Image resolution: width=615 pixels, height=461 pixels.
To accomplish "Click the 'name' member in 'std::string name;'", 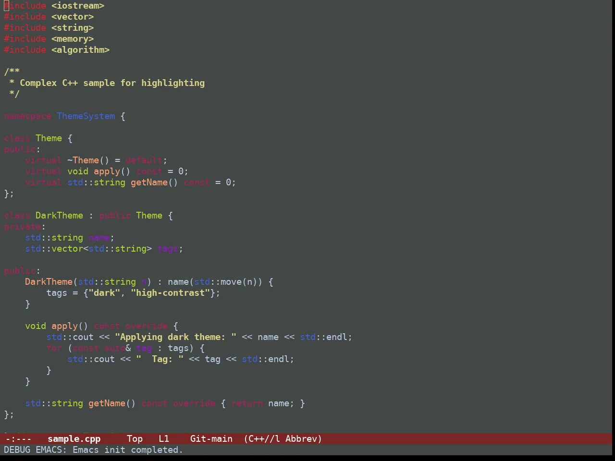I will click(99, 238).
